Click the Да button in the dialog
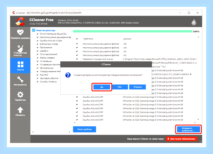 tap(102, 87)
